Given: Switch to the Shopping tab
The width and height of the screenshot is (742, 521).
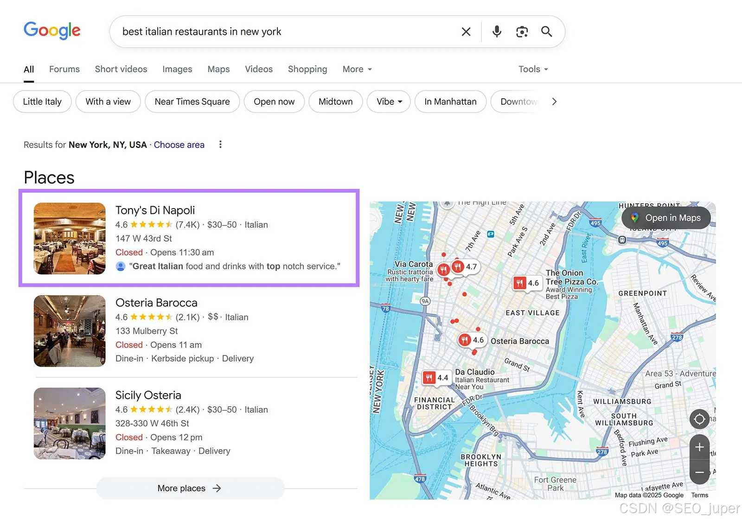Looking at the screenshot, I should click(x=307, y=69).
